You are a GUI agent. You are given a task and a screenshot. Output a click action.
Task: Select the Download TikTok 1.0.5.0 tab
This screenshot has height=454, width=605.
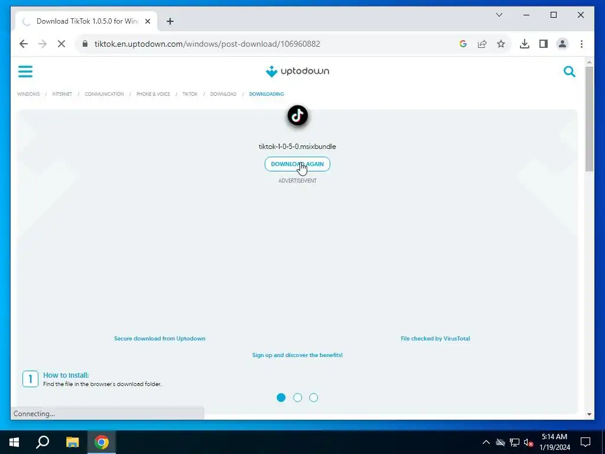point(86,21)
